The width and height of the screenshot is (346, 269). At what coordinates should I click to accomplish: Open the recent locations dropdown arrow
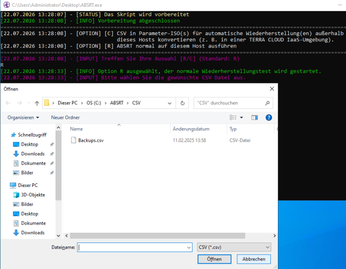click(29, 103)
